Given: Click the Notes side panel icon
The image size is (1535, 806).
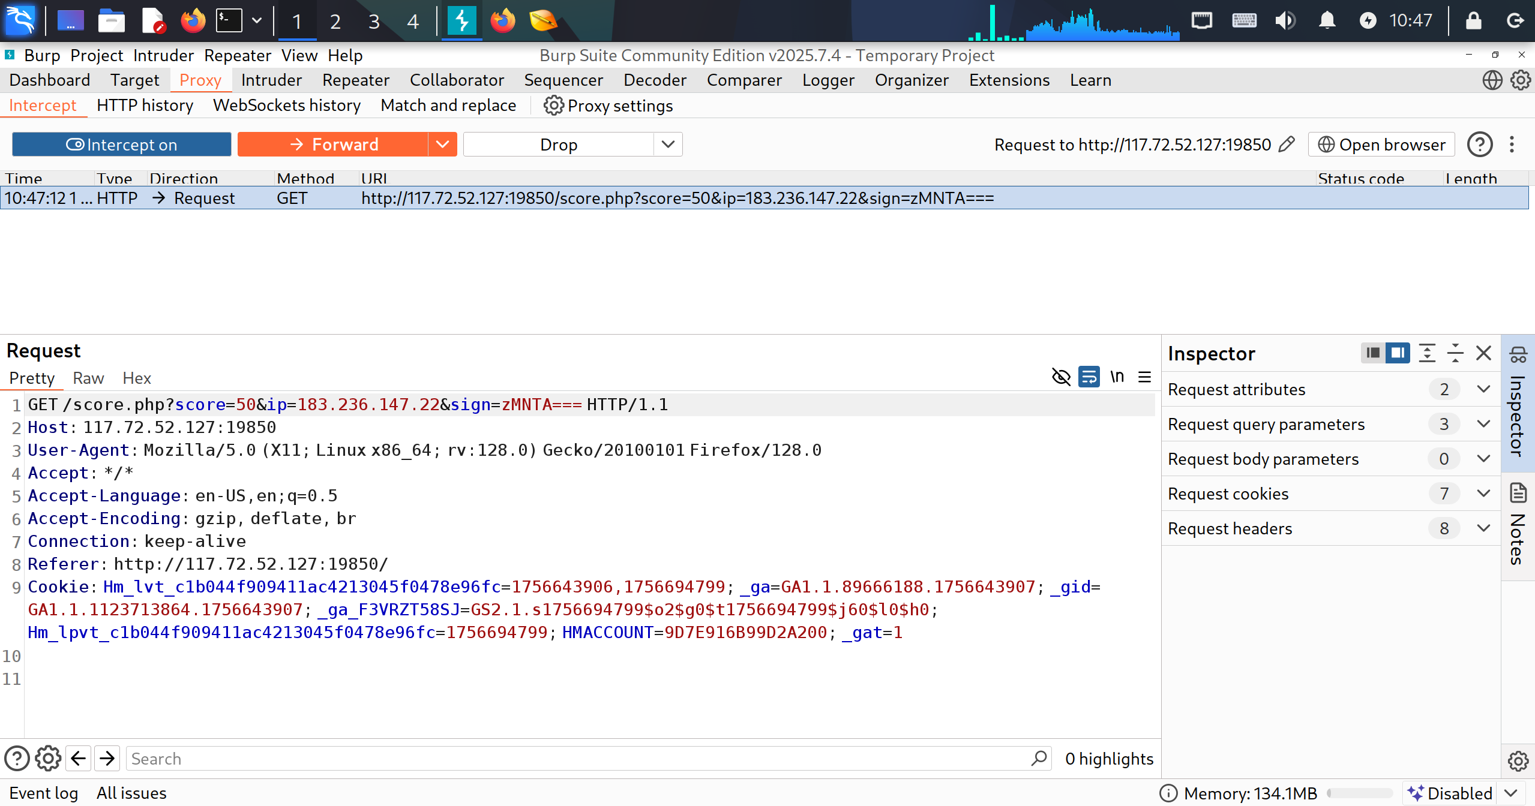Looking at the screenshot, I should click(1518, 494).
